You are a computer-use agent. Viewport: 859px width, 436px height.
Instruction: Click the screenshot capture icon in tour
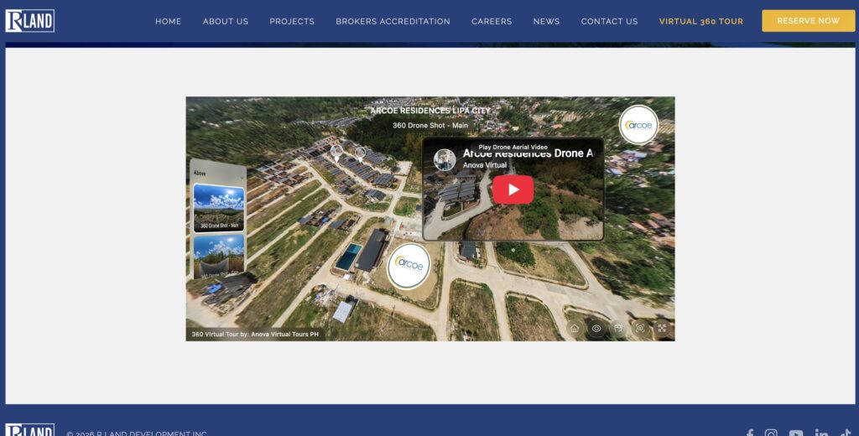tap(640, 328)
